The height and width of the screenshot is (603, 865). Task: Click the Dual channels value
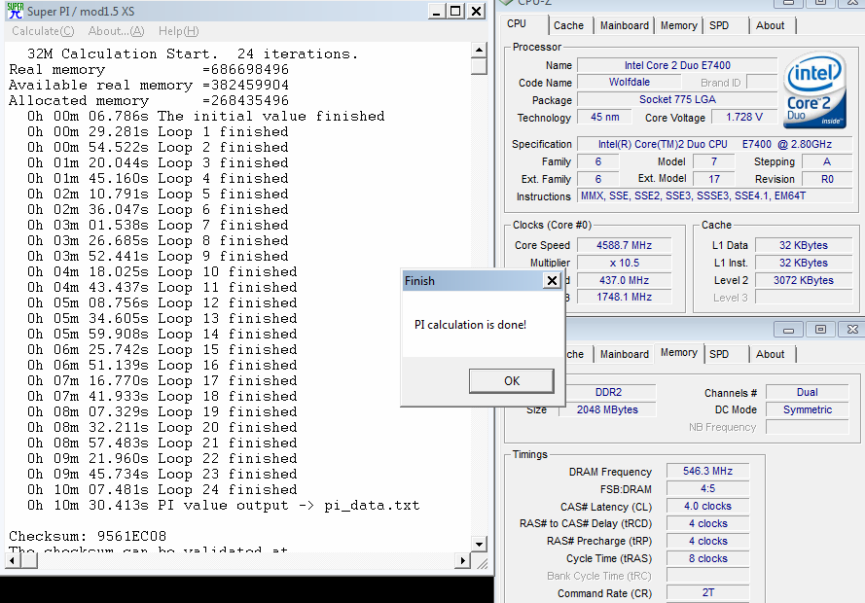coord(807,392)
